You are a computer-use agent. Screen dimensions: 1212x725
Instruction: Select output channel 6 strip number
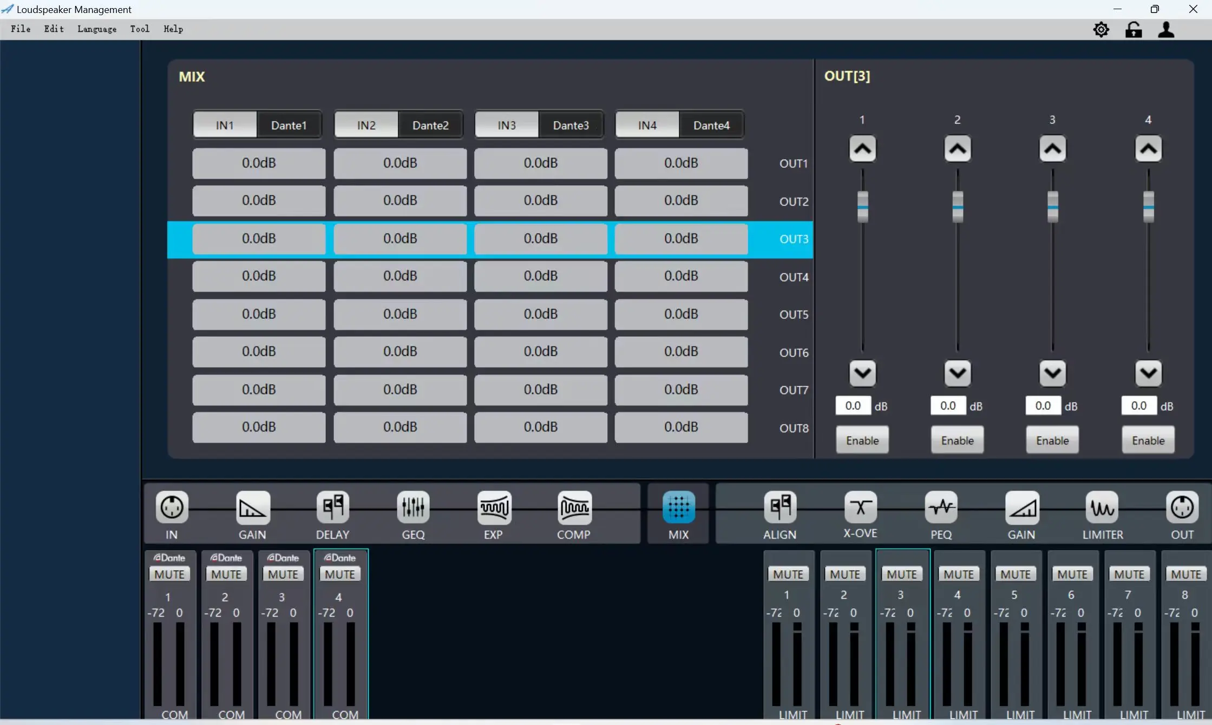click(1071, 595)
